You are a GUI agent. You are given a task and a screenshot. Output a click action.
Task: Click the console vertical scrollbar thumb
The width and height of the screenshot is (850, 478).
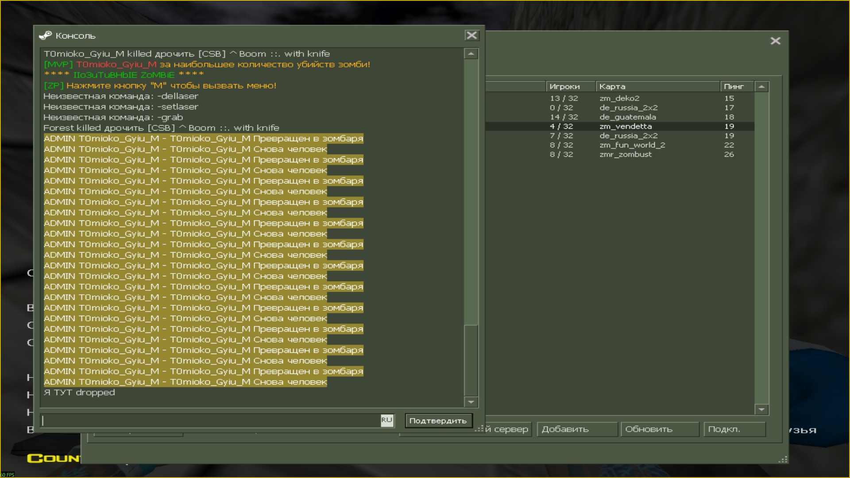(471, 359)
